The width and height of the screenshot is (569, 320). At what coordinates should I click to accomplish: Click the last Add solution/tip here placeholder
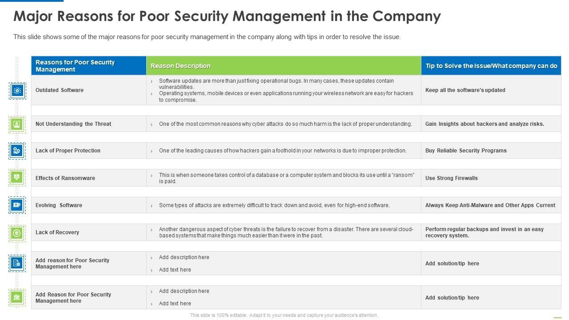point(452,298)
